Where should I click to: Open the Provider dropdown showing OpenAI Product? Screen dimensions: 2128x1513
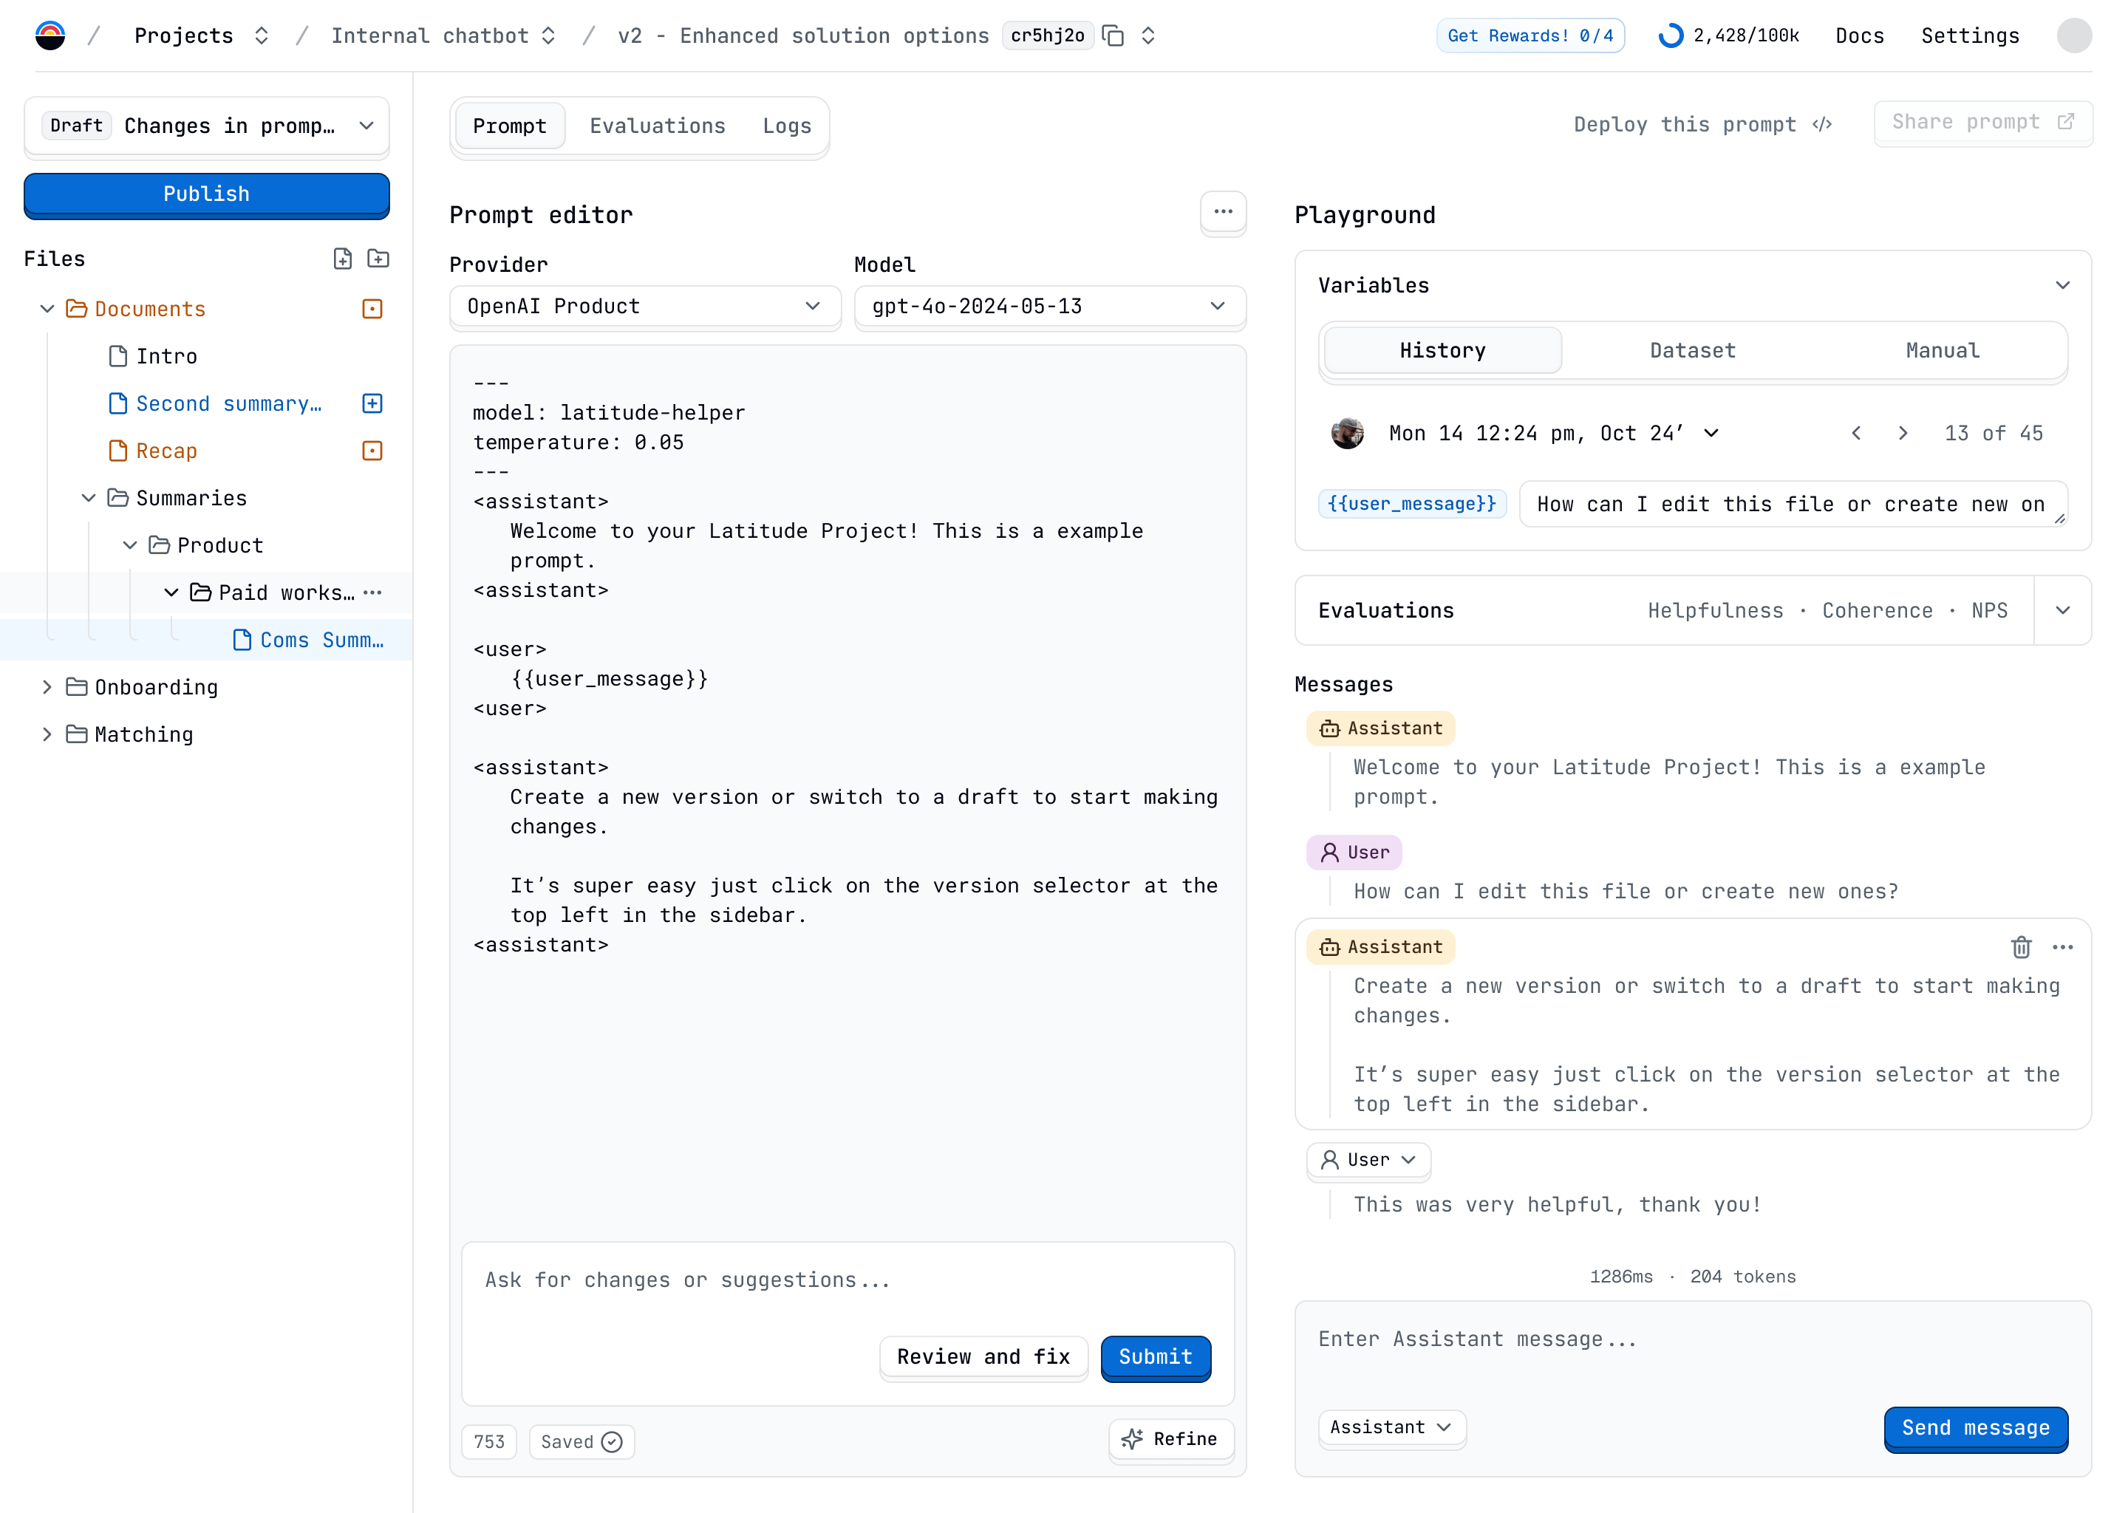point(645,306)
